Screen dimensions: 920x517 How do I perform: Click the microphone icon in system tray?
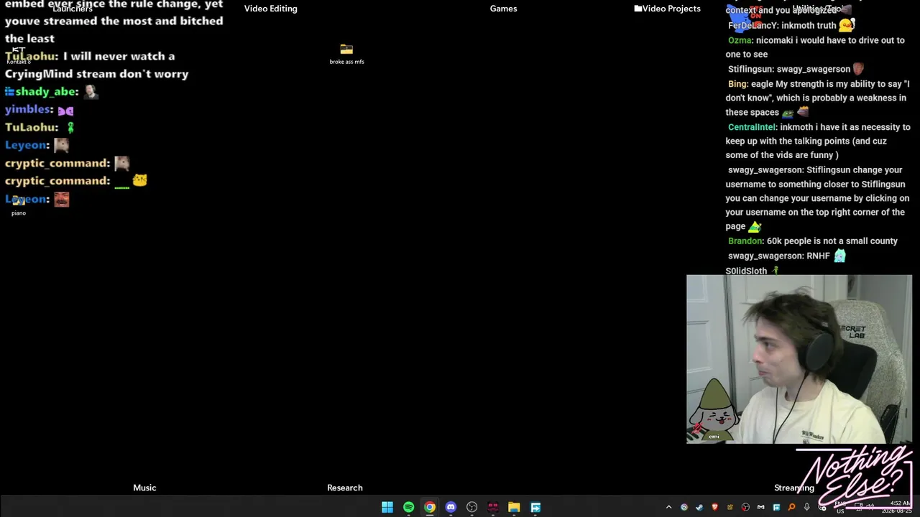pos(806,507)
